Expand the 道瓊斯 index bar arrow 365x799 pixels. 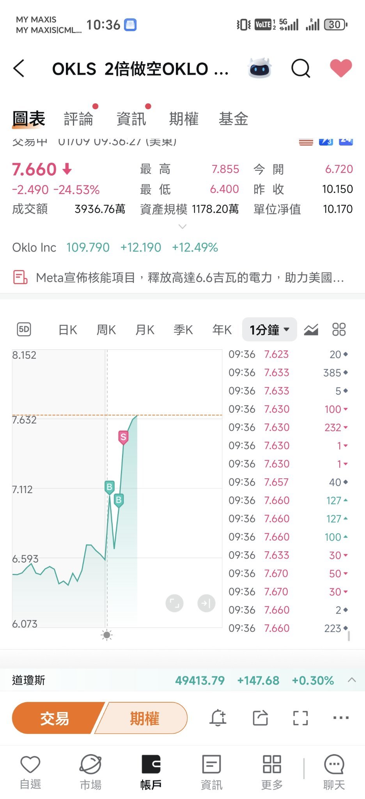click(352, 680)
